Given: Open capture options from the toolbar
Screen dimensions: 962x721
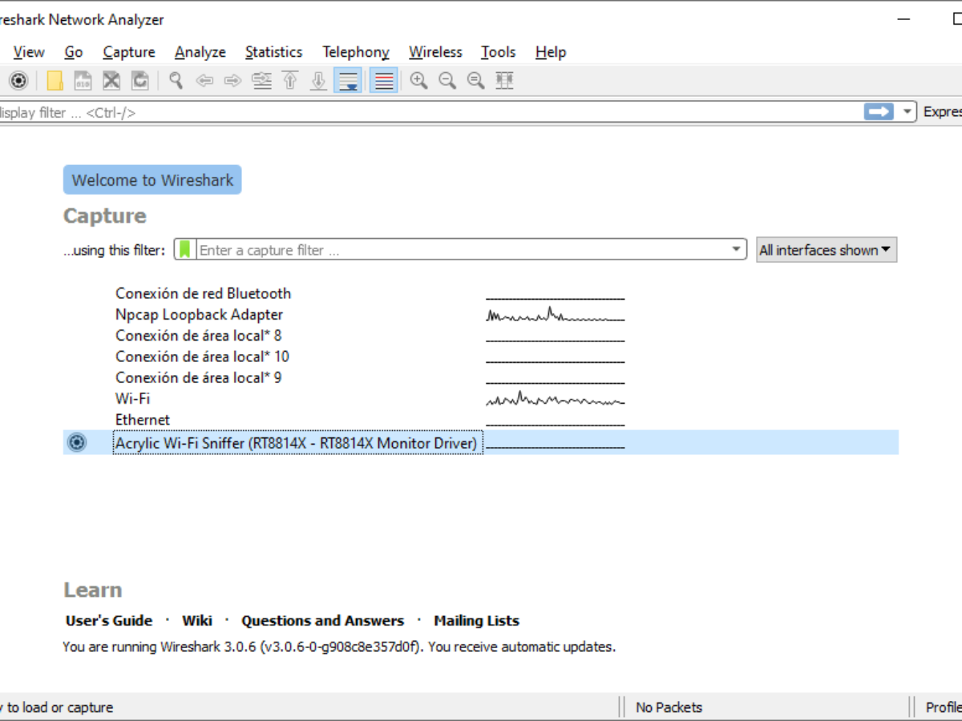Looking at the screenshot, I should point(18,80).
